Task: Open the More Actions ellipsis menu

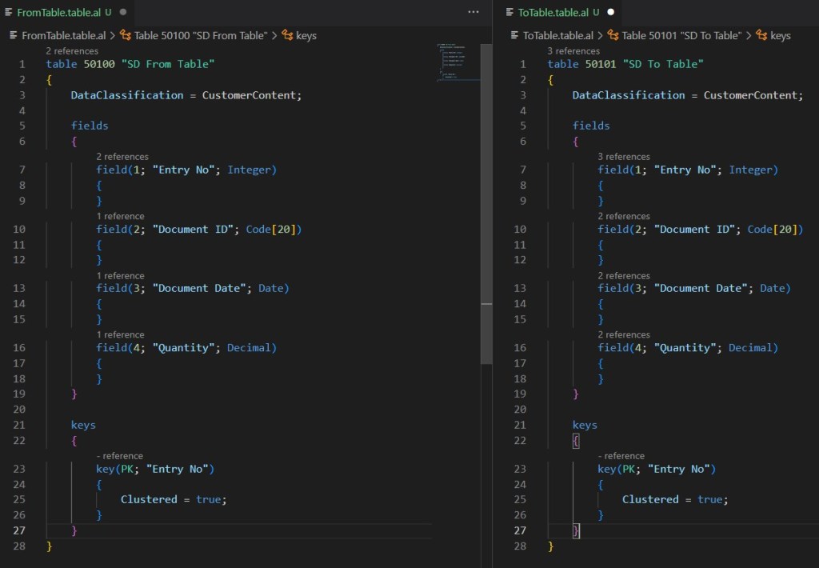Action: [473, 13]
